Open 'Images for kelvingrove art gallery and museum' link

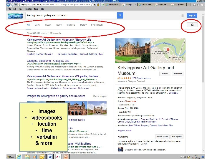coord(56,96)
